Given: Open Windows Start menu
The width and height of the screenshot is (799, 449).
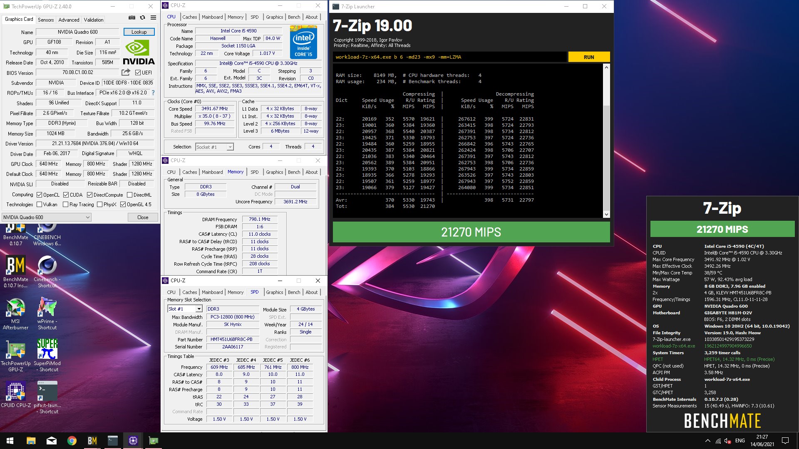Looking at the screenshot, I should [10, 441].
